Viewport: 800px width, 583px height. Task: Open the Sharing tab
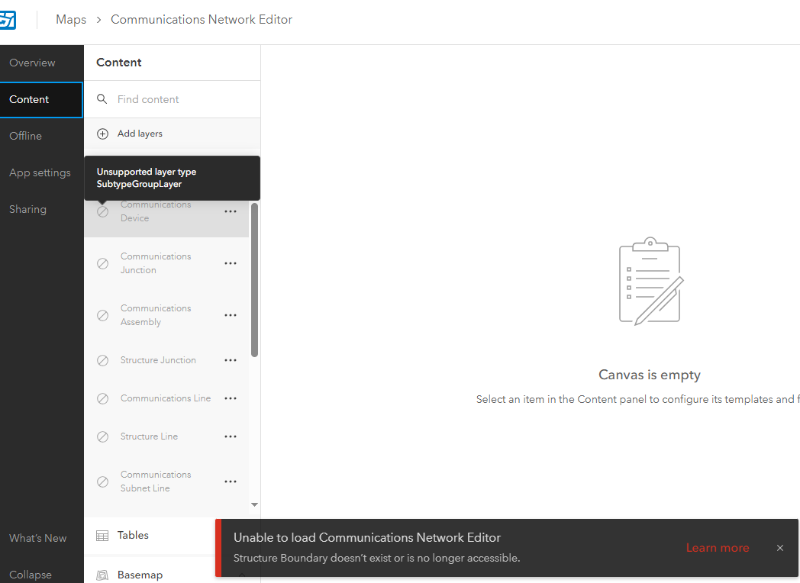[42, 210]
